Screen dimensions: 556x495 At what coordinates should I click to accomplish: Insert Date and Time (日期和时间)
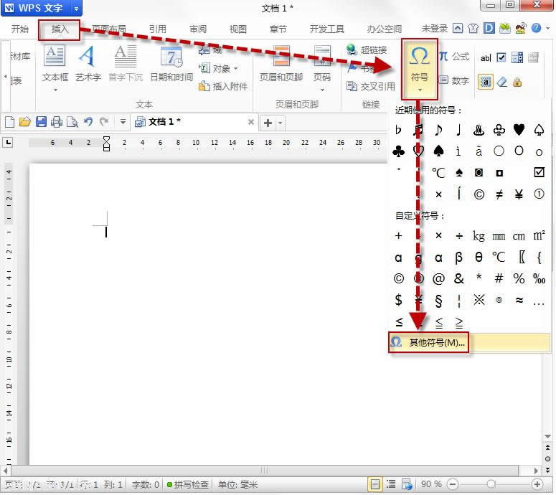[171, 63]
